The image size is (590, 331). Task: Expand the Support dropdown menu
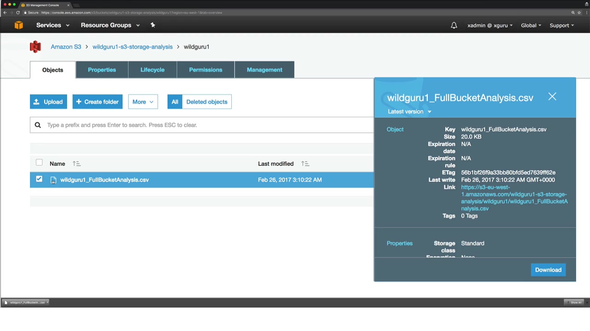coord(562,25)
